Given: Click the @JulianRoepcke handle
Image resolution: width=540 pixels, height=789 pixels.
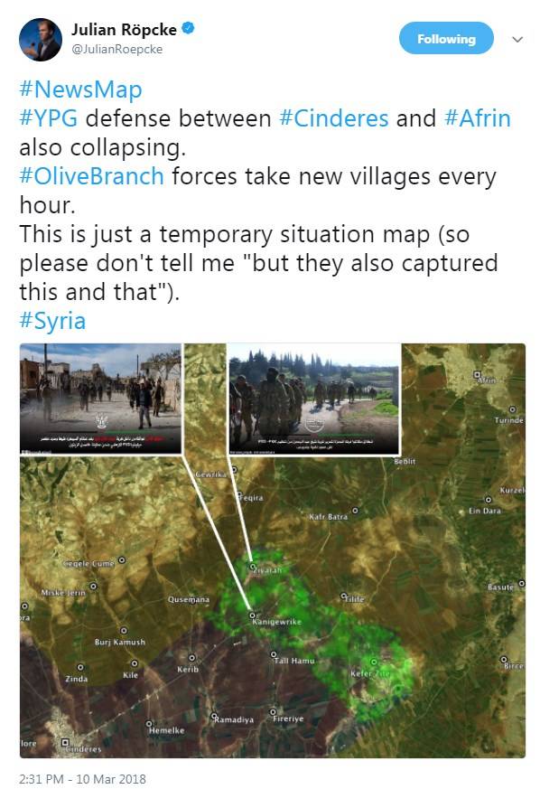Looking at the screenshot, I should pos(117,50).
